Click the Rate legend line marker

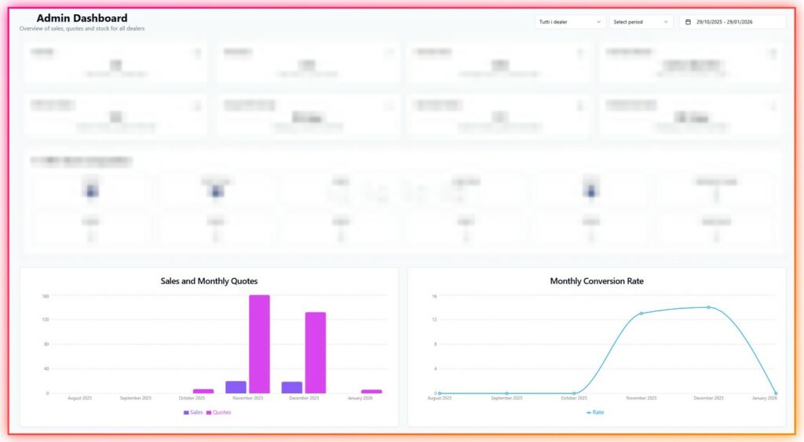coord(589,412)
